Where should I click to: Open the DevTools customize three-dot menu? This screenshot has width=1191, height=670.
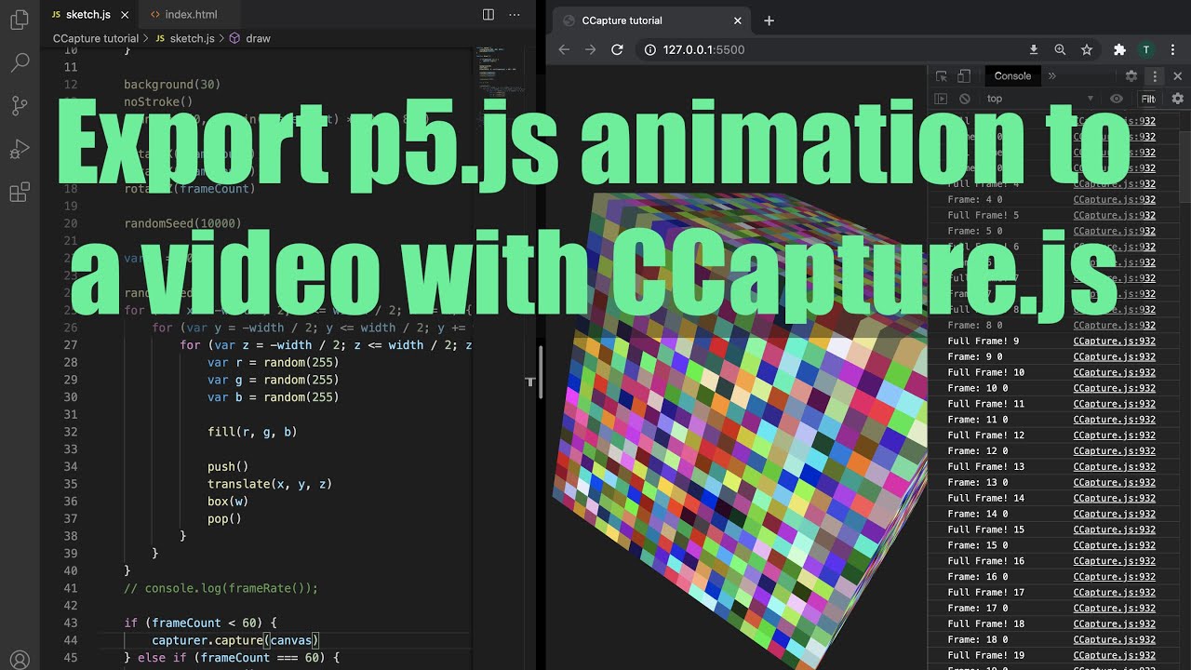(x=1155, y=76)
